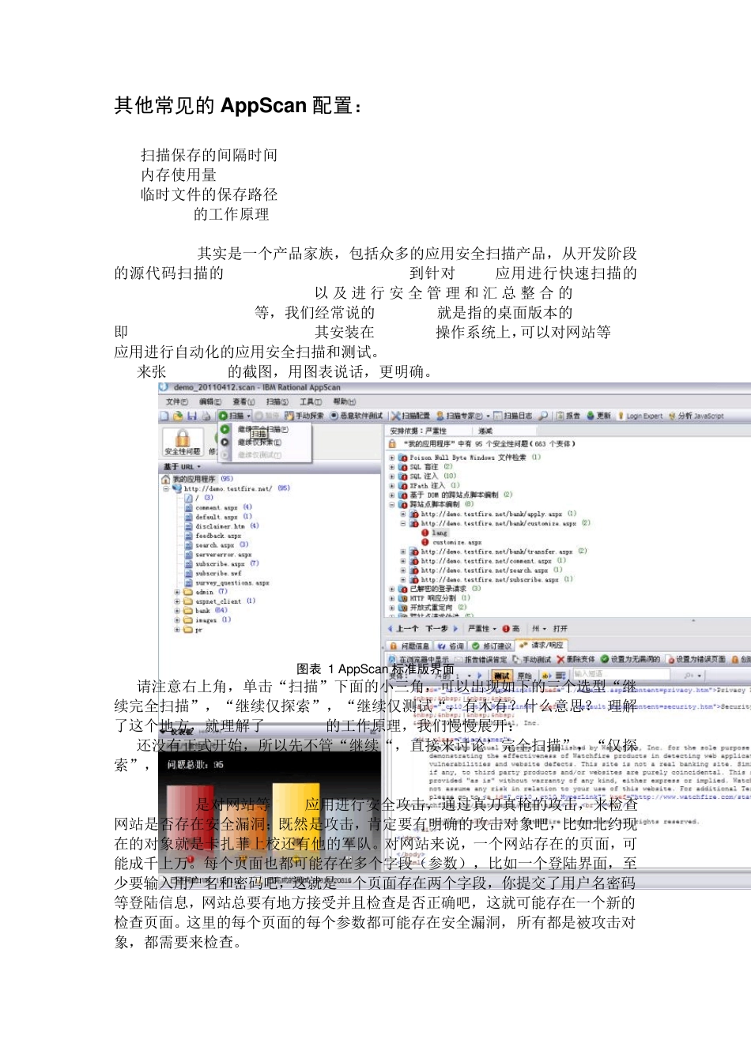Expand the aspnet_client folder node
Viewport: 751px width, 1062px height.
[177, 601]
